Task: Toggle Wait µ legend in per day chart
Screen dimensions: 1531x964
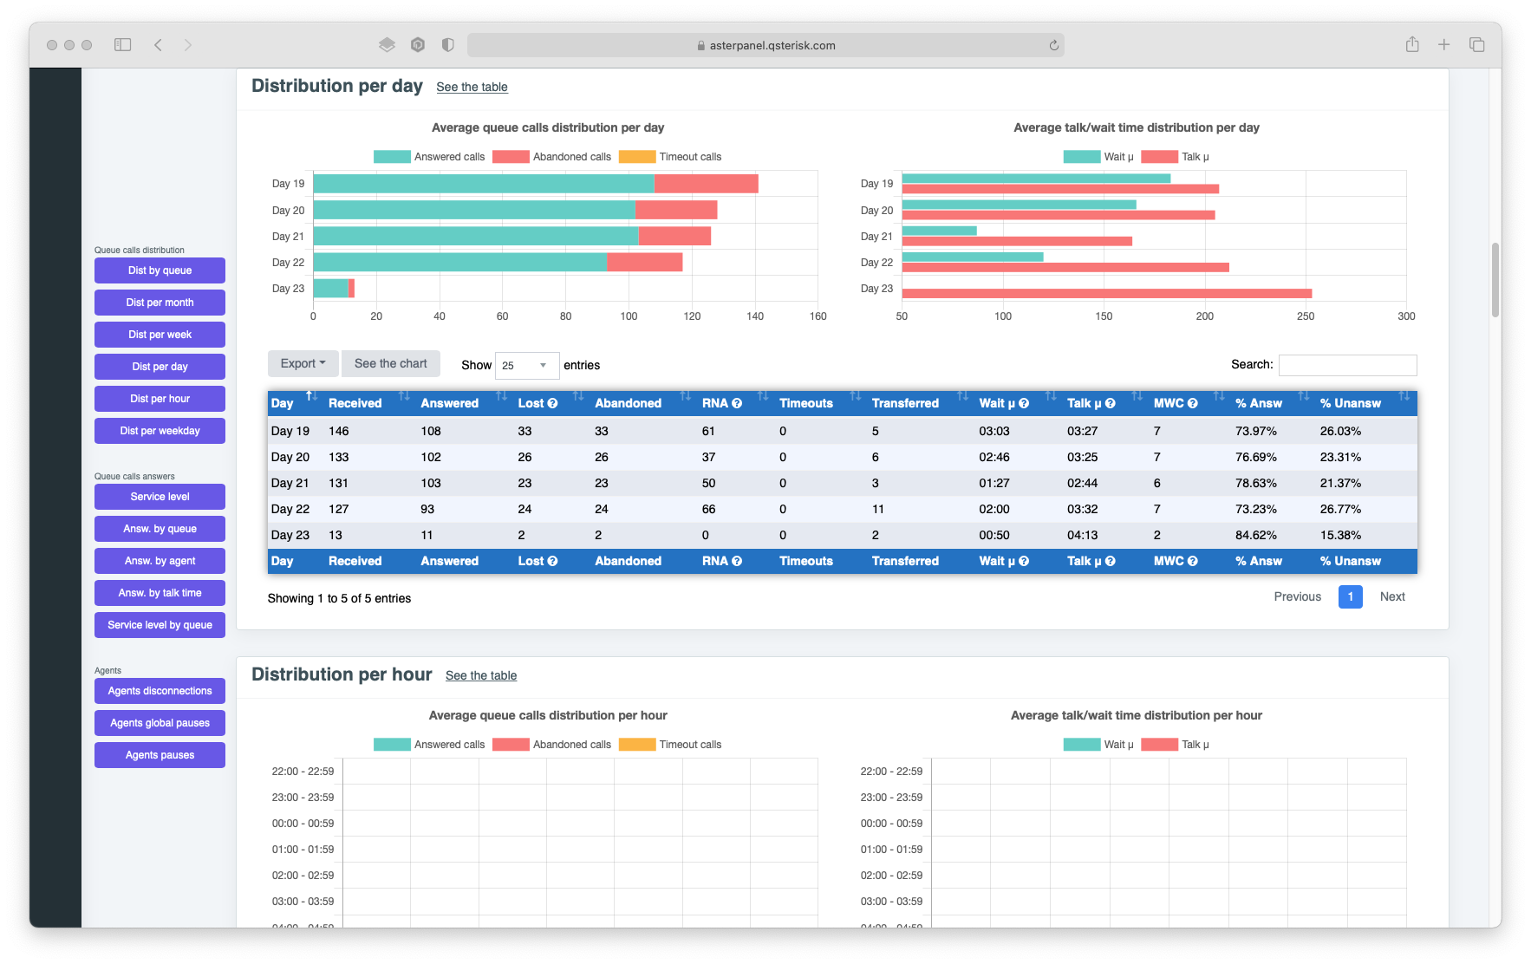Action: (x=1098, y=157)
